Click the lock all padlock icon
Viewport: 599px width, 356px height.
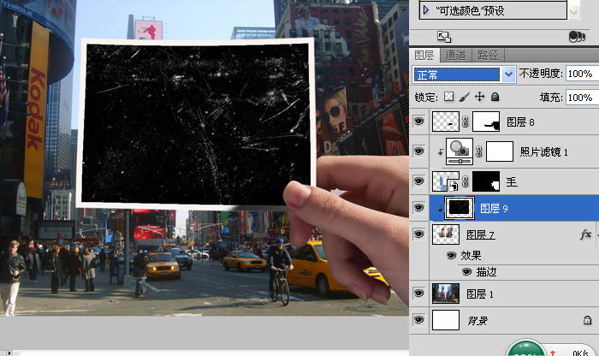tap(495, 97)
